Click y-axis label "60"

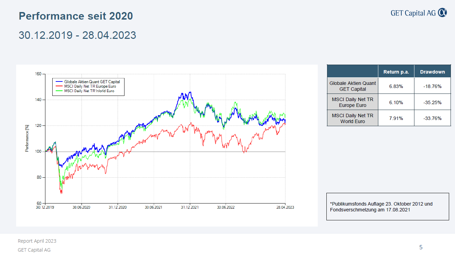(x=39, y=203)
